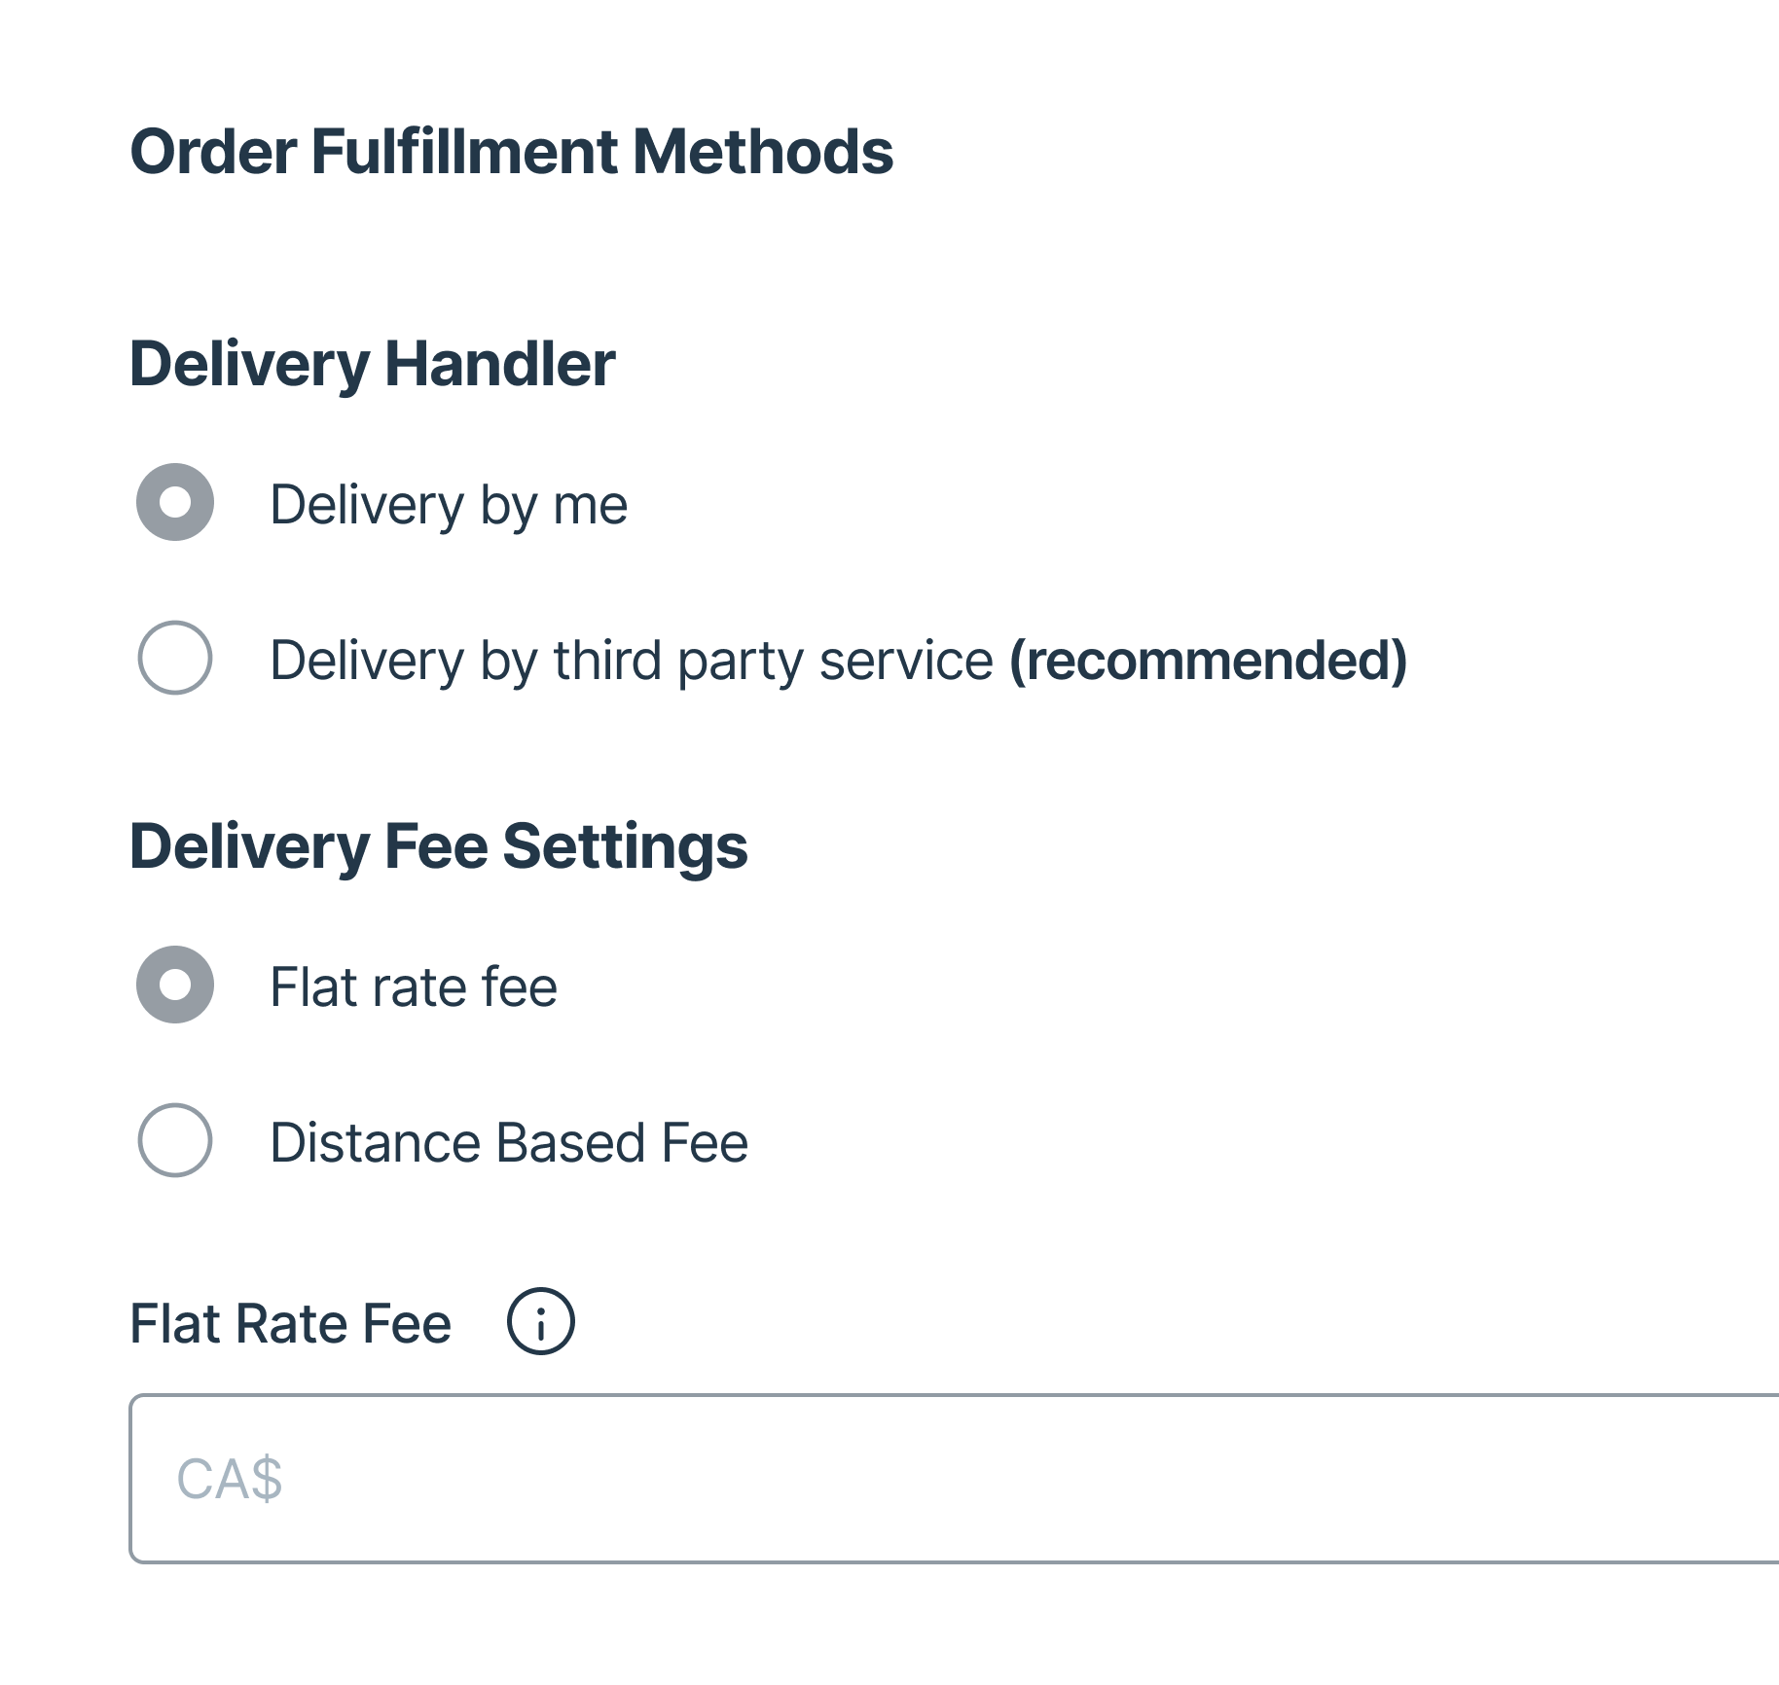
Task: Click the 'Delivery Handler' section heading
Action: pos(372,364)
